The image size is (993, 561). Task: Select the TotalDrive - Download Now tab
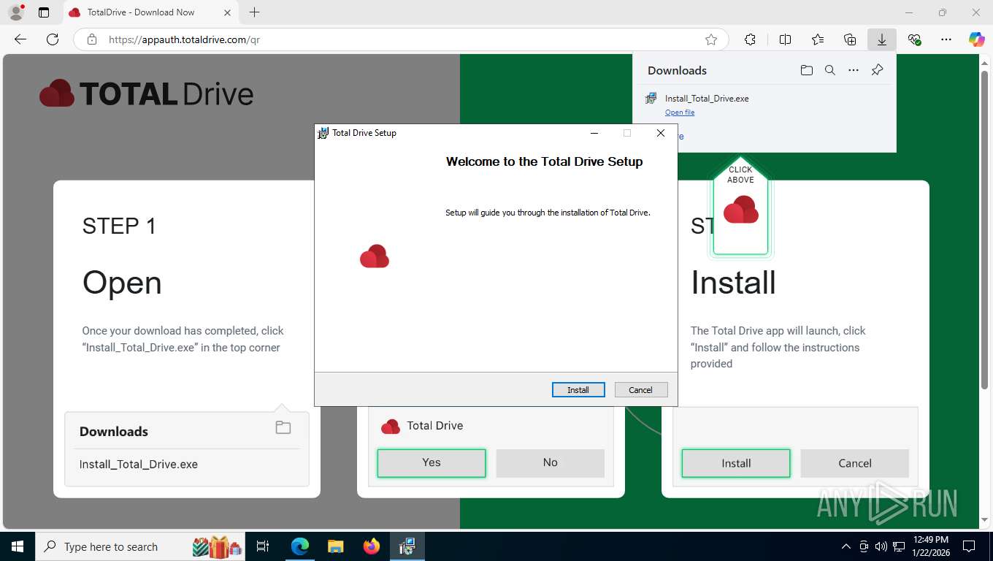coord(150,12)
